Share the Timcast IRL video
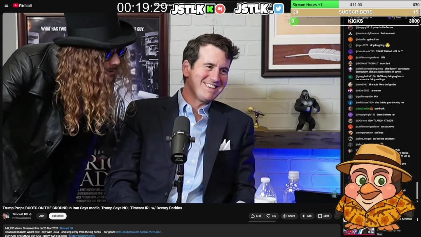The height and width of the screenshot is (237, 421). tap(289, 216)
